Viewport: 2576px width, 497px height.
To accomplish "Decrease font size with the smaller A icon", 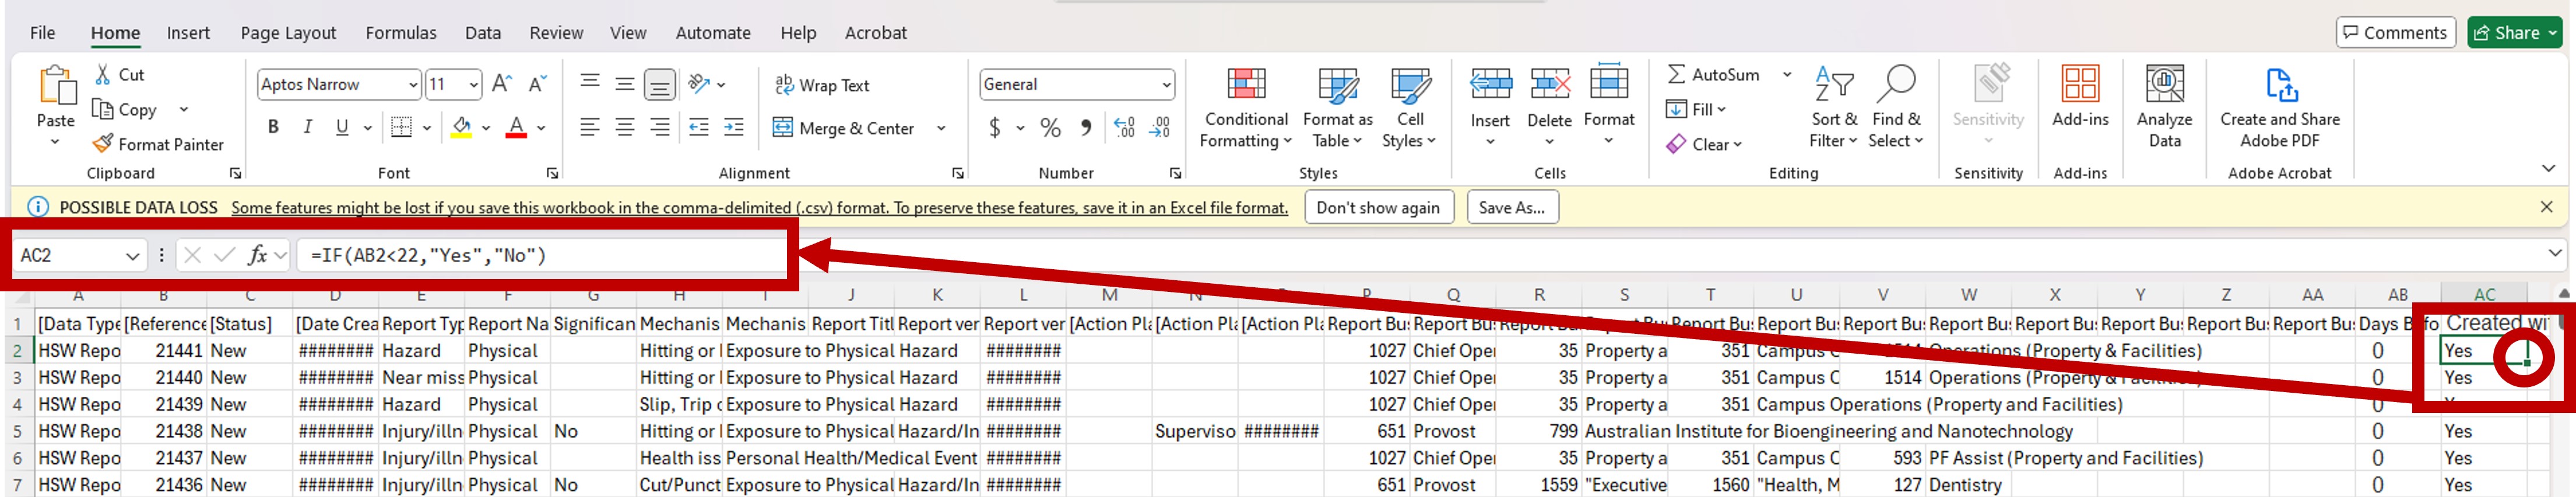I will pyautogui.click(x=537, y=84).
